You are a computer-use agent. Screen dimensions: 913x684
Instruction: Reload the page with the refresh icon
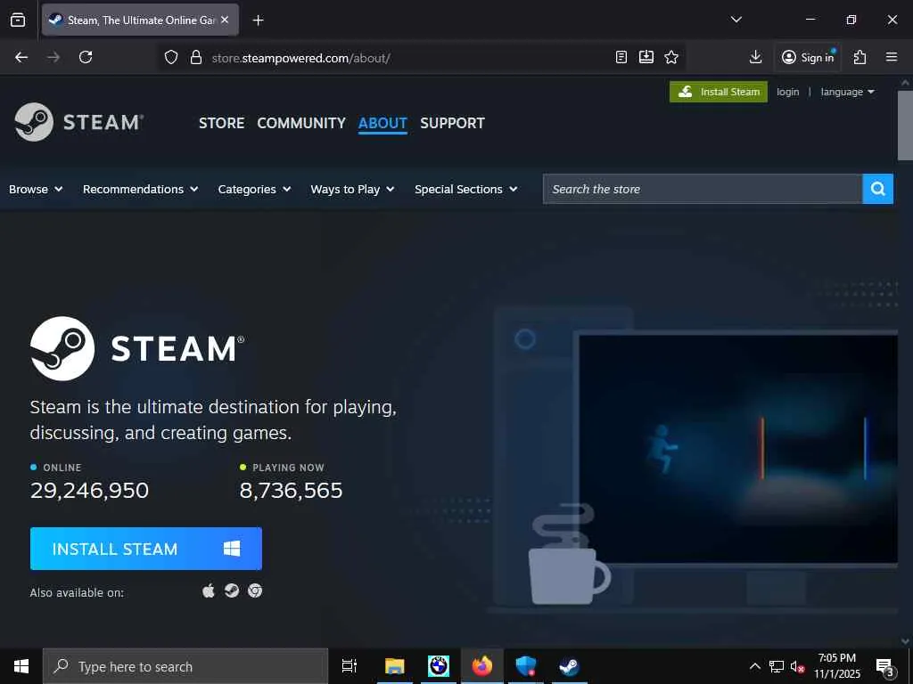click(x=86, y=57)
